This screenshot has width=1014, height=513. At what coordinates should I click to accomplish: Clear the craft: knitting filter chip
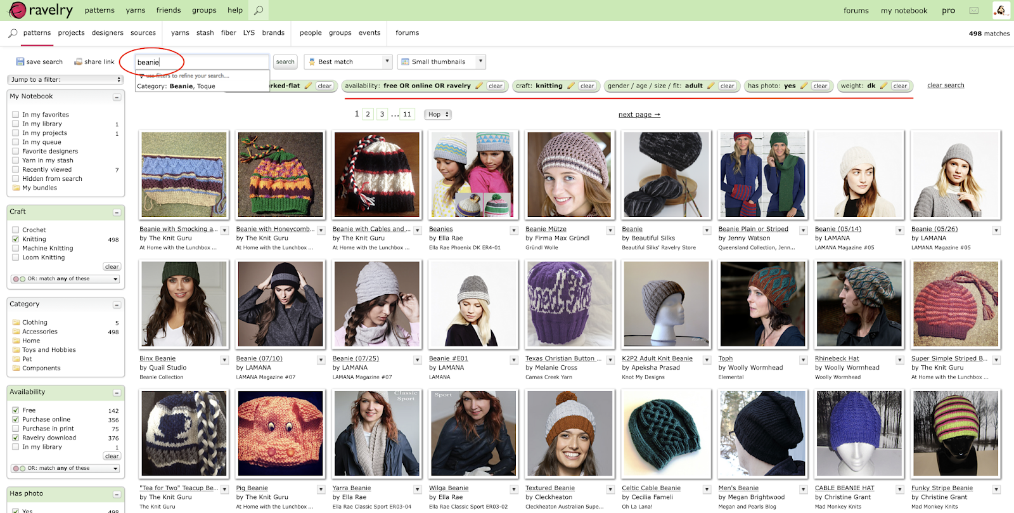tap(587, 86)
